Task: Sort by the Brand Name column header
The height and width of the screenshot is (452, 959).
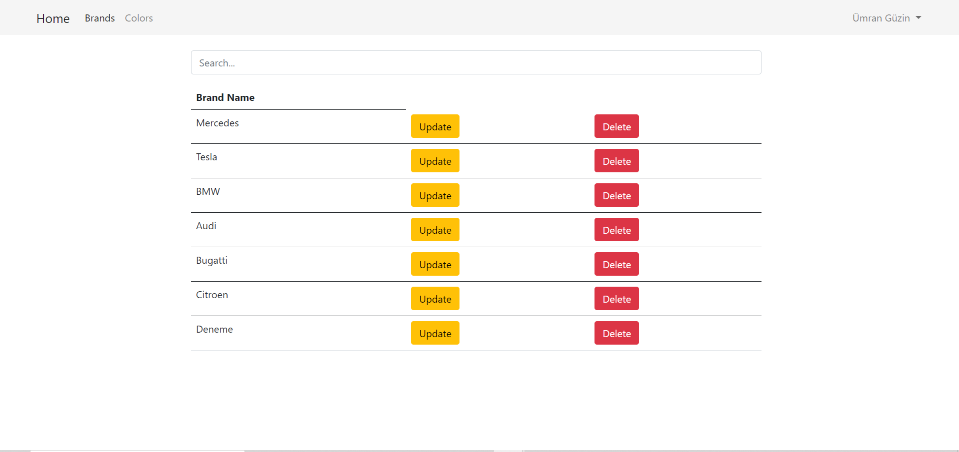Action: [225, 97]
